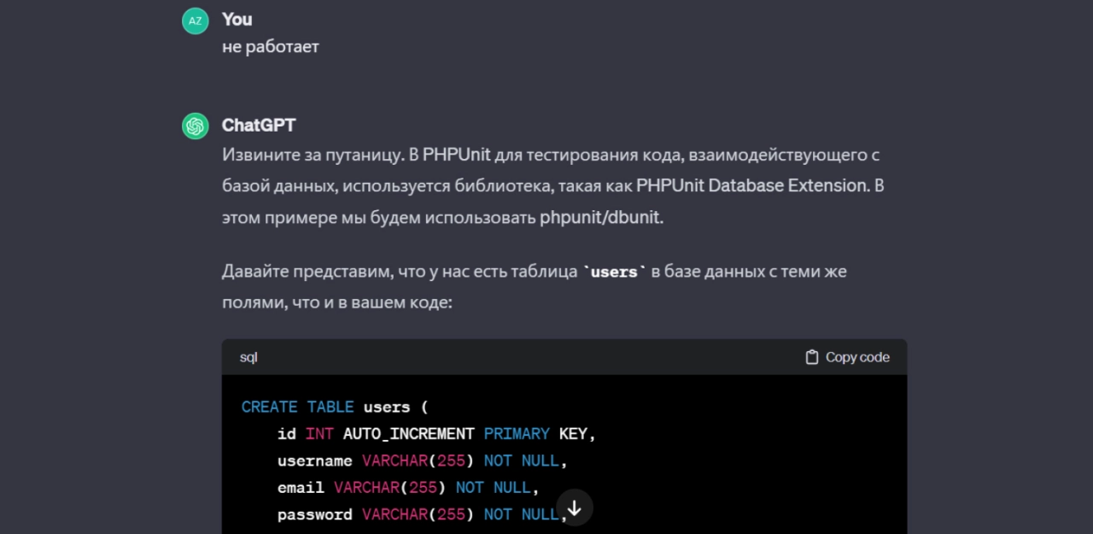This screenshot has width=1093, height=534.
Task: Select the CREATE TABLE users line
Action: click(333, 407)
